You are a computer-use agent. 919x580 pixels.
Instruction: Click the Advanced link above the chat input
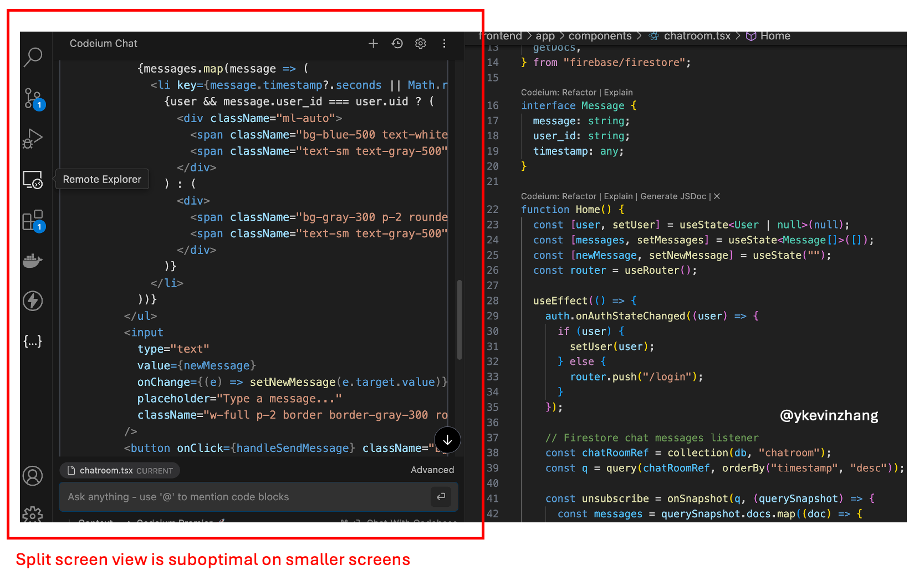pyautogui.click(x=432, y=470)
